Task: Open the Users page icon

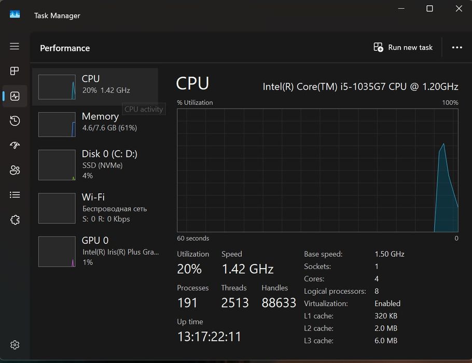Action: [15, 170]
